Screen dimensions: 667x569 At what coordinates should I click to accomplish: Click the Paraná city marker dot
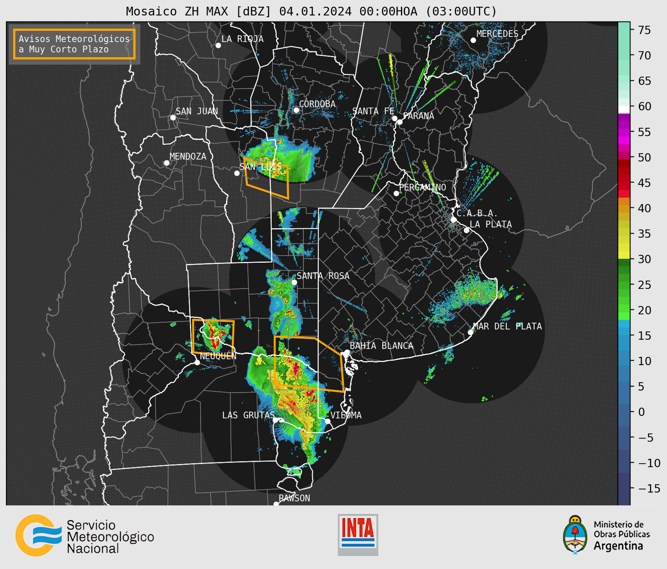coord(400,122)
